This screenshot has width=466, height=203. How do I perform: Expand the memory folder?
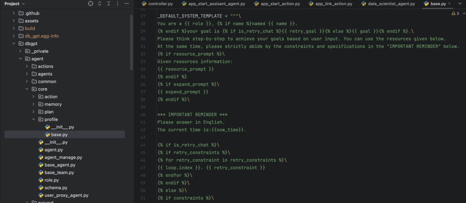tap(34, 104)
